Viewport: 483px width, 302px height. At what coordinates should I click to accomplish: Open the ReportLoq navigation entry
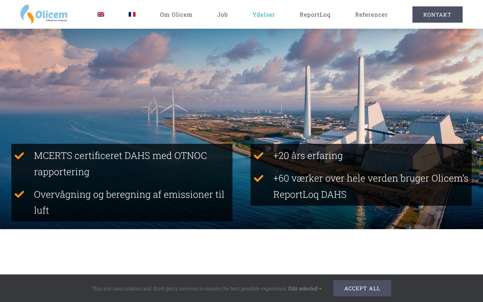[315, 14]
